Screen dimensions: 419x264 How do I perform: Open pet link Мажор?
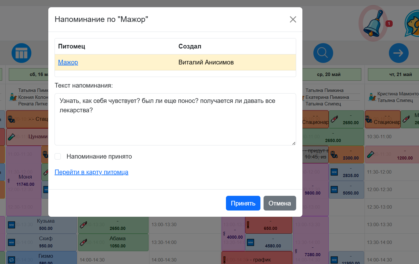(68, 62)
